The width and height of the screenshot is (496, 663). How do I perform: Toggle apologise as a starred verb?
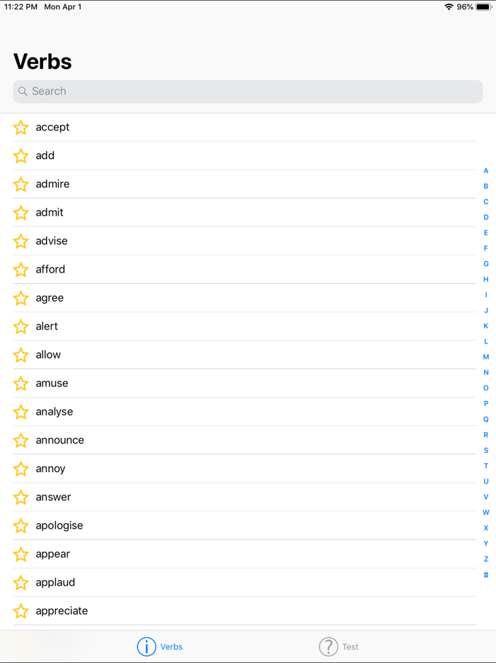point(21,525)
